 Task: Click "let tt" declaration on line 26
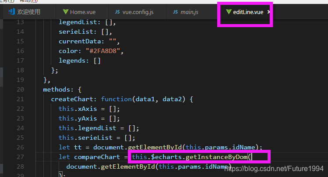pyautogui.click(x=70, y=147)
